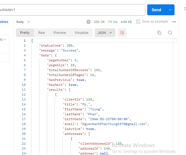Click the "statusCode" key on line 2
This screenshot has height=155, width=186.
coord(51,45)
